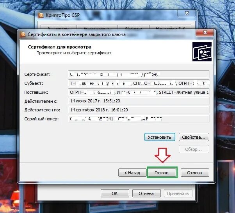The width and height of the screenshot is (235, 213).
Task: Click the Действителен по: label
Action: point(42,110)
